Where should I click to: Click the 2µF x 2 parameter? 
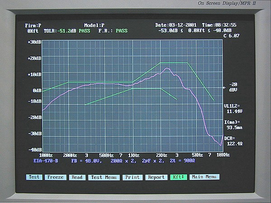pyautogui.click(x=153, y=161)
